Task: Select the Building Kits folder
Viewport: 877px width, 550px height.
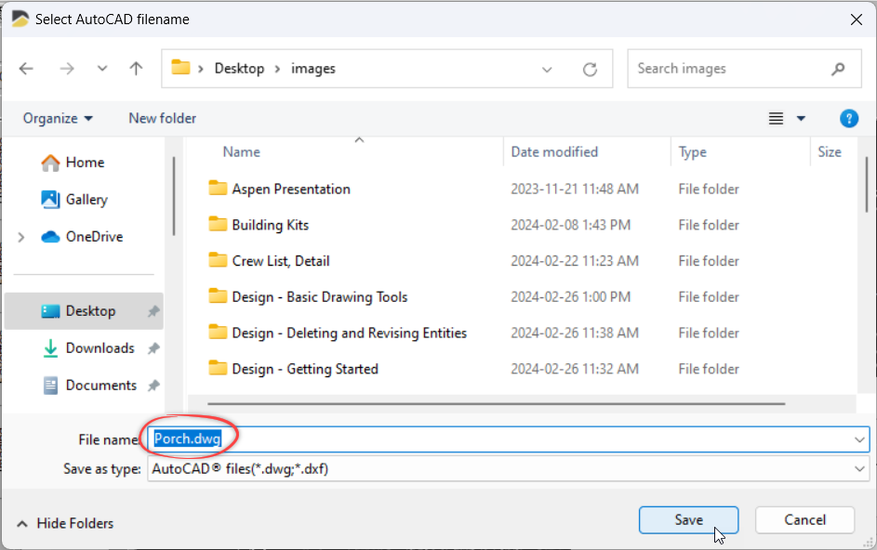Action: (x=270, y=225)
